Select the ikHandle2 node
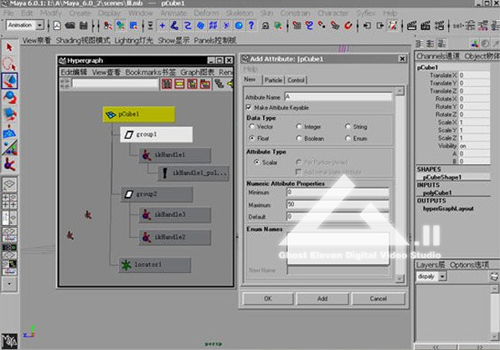Screen dimensions: 500x350 (175, 237)
